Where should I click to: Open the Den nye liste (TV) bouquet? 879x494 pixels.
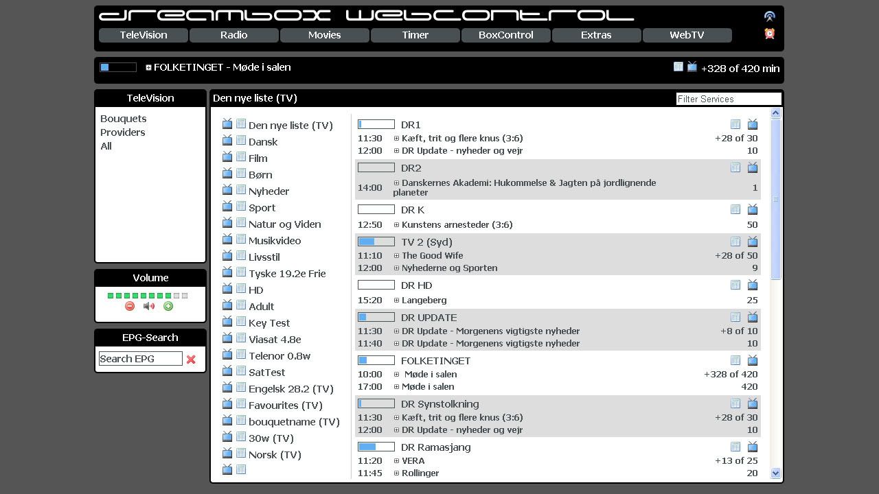[x=290, y=126]
